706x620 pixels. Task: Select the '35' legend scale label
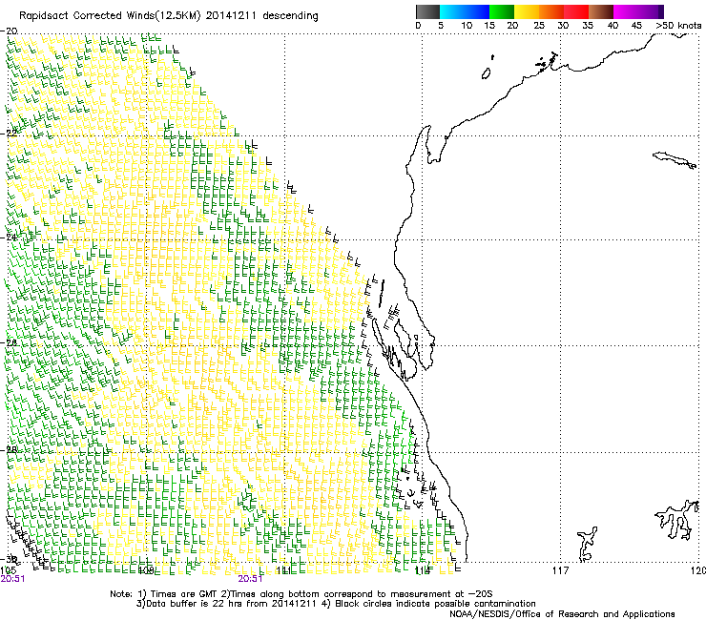(x=588, y=26)
